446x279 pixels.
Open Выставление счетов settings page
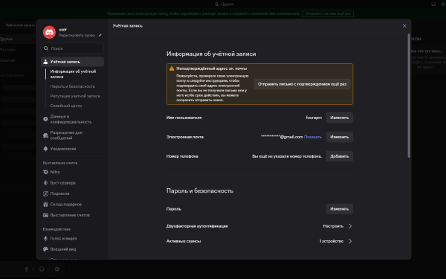coord(72,215)
